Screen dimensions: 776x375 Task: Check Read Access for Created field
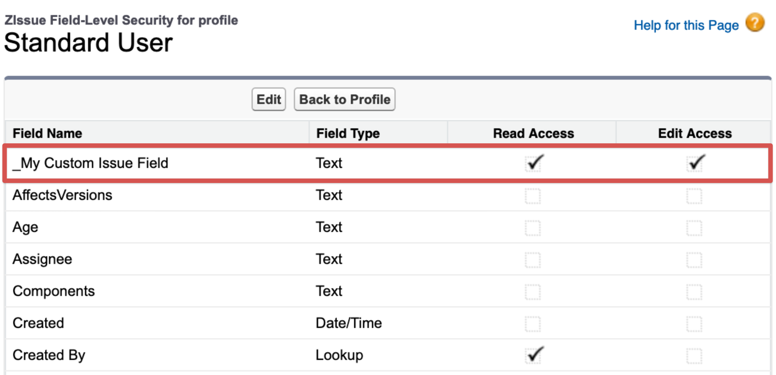click(x=533, y=324)
